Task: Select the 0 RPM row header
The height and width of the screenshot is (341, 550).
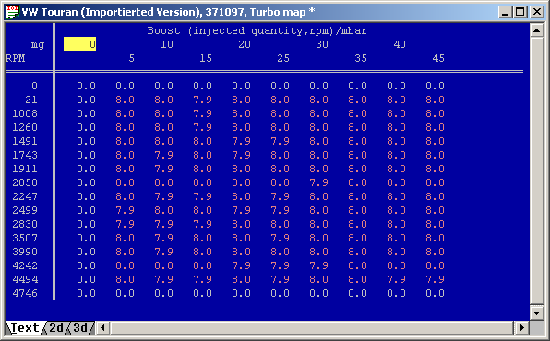Action: pos(34,86)
